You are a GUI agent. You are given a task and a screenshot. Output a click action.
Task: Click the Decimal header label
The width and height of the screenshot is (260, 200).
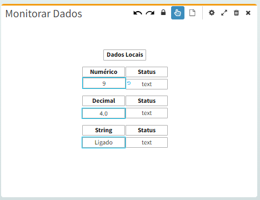click(103, 101)
